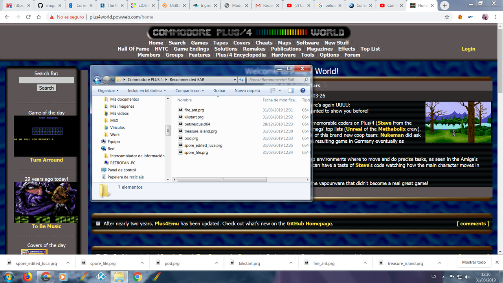Open the Incluir en biblioteca dropdown

point(147,90)
